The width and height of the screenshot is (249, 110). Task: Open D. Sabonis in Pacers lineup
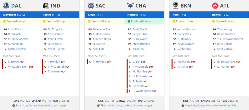click(x=55, y=44)
